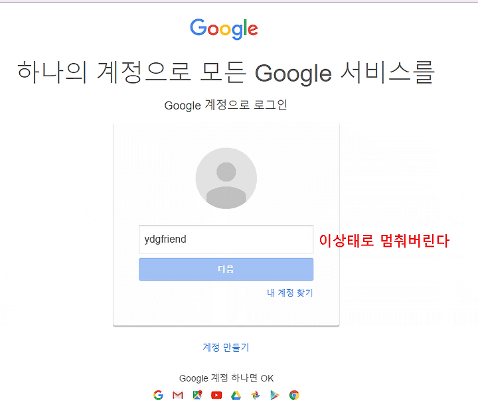Image resolution: width=478 pixels, height=412 pixels.
Task: Click the Google Photos pinwheel icon
Action: click(256, 395)
